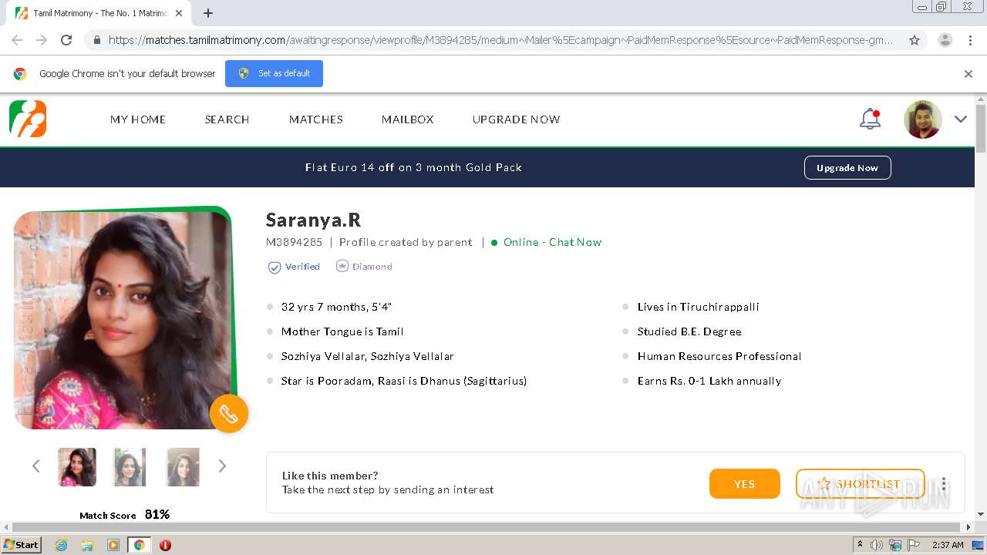
Task: Click 'Human Resources Professional' text
Action: (719, 356)
